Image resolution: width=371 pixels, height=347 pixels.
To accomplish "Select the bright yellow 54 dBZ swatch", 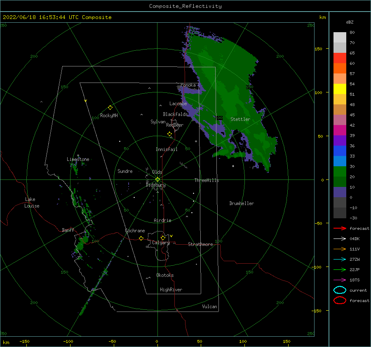I will 340,89.
